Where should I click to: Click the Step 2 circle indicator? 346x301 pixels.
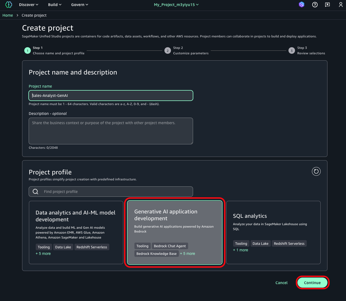coord(167,50)
